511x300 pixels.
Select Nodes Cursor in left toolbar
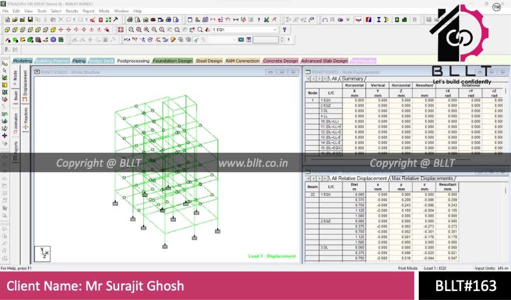5,63
